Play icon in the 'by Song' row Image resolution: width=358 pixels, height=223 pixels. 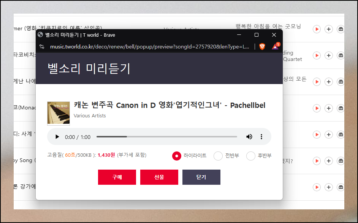click(x=317, y=161)
